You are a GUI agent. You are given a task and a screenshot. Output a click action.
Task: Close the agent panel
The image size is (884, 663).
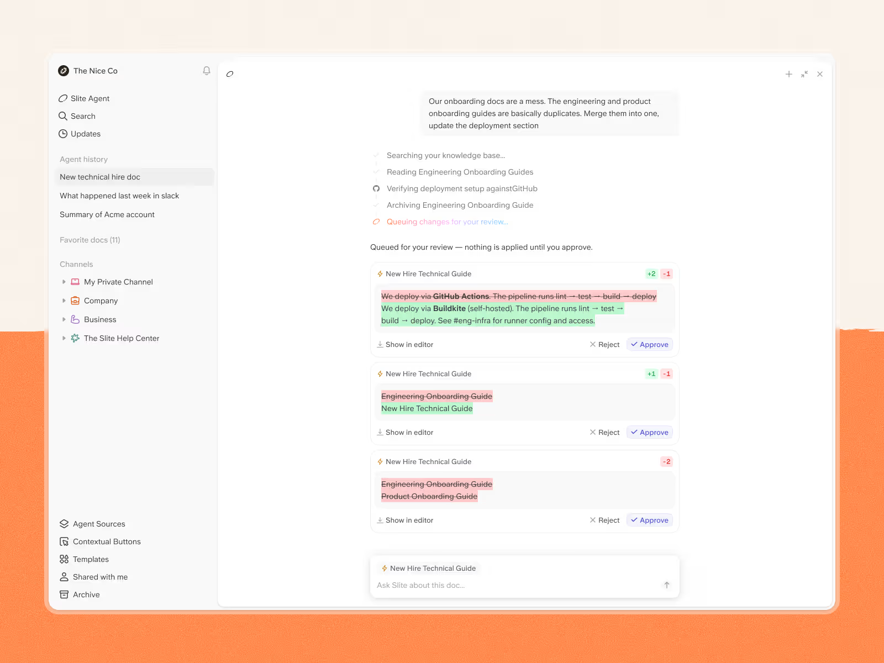(820, 74)
